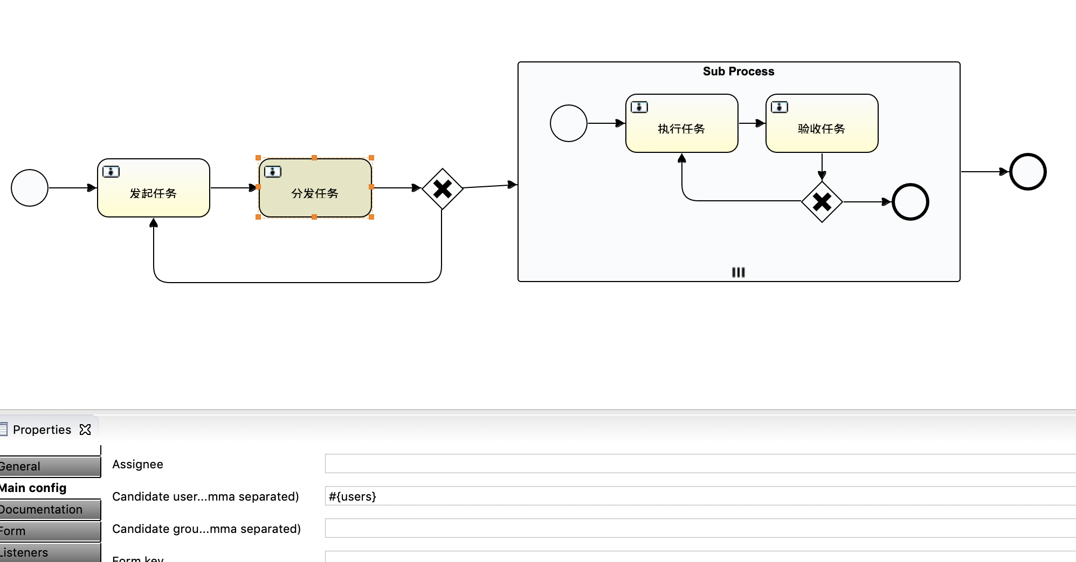Click the Assignee label
The image size is (1076, 562).
(137, 464)
